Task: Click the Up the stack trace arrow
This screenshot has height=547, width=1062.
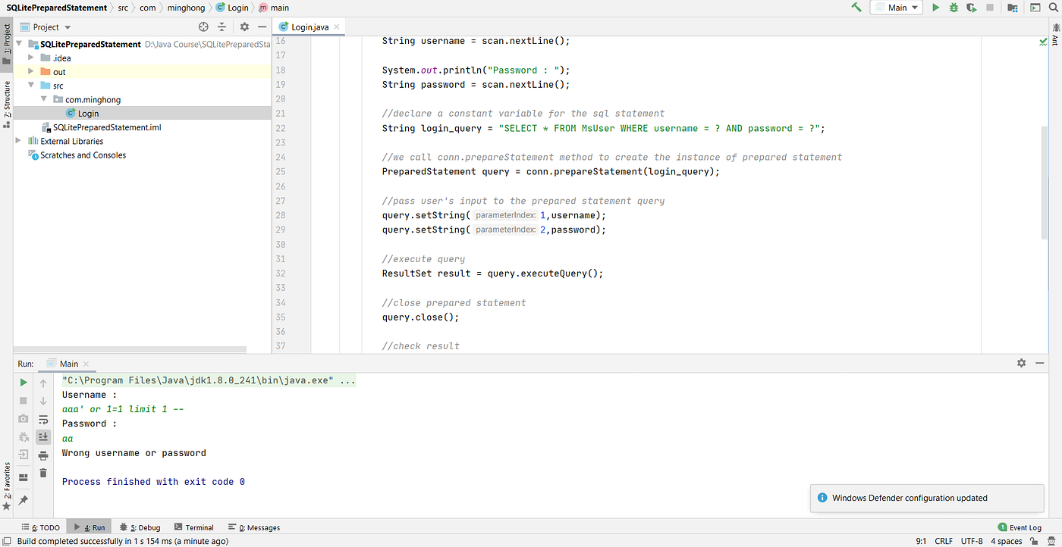Action: [43, 383]
